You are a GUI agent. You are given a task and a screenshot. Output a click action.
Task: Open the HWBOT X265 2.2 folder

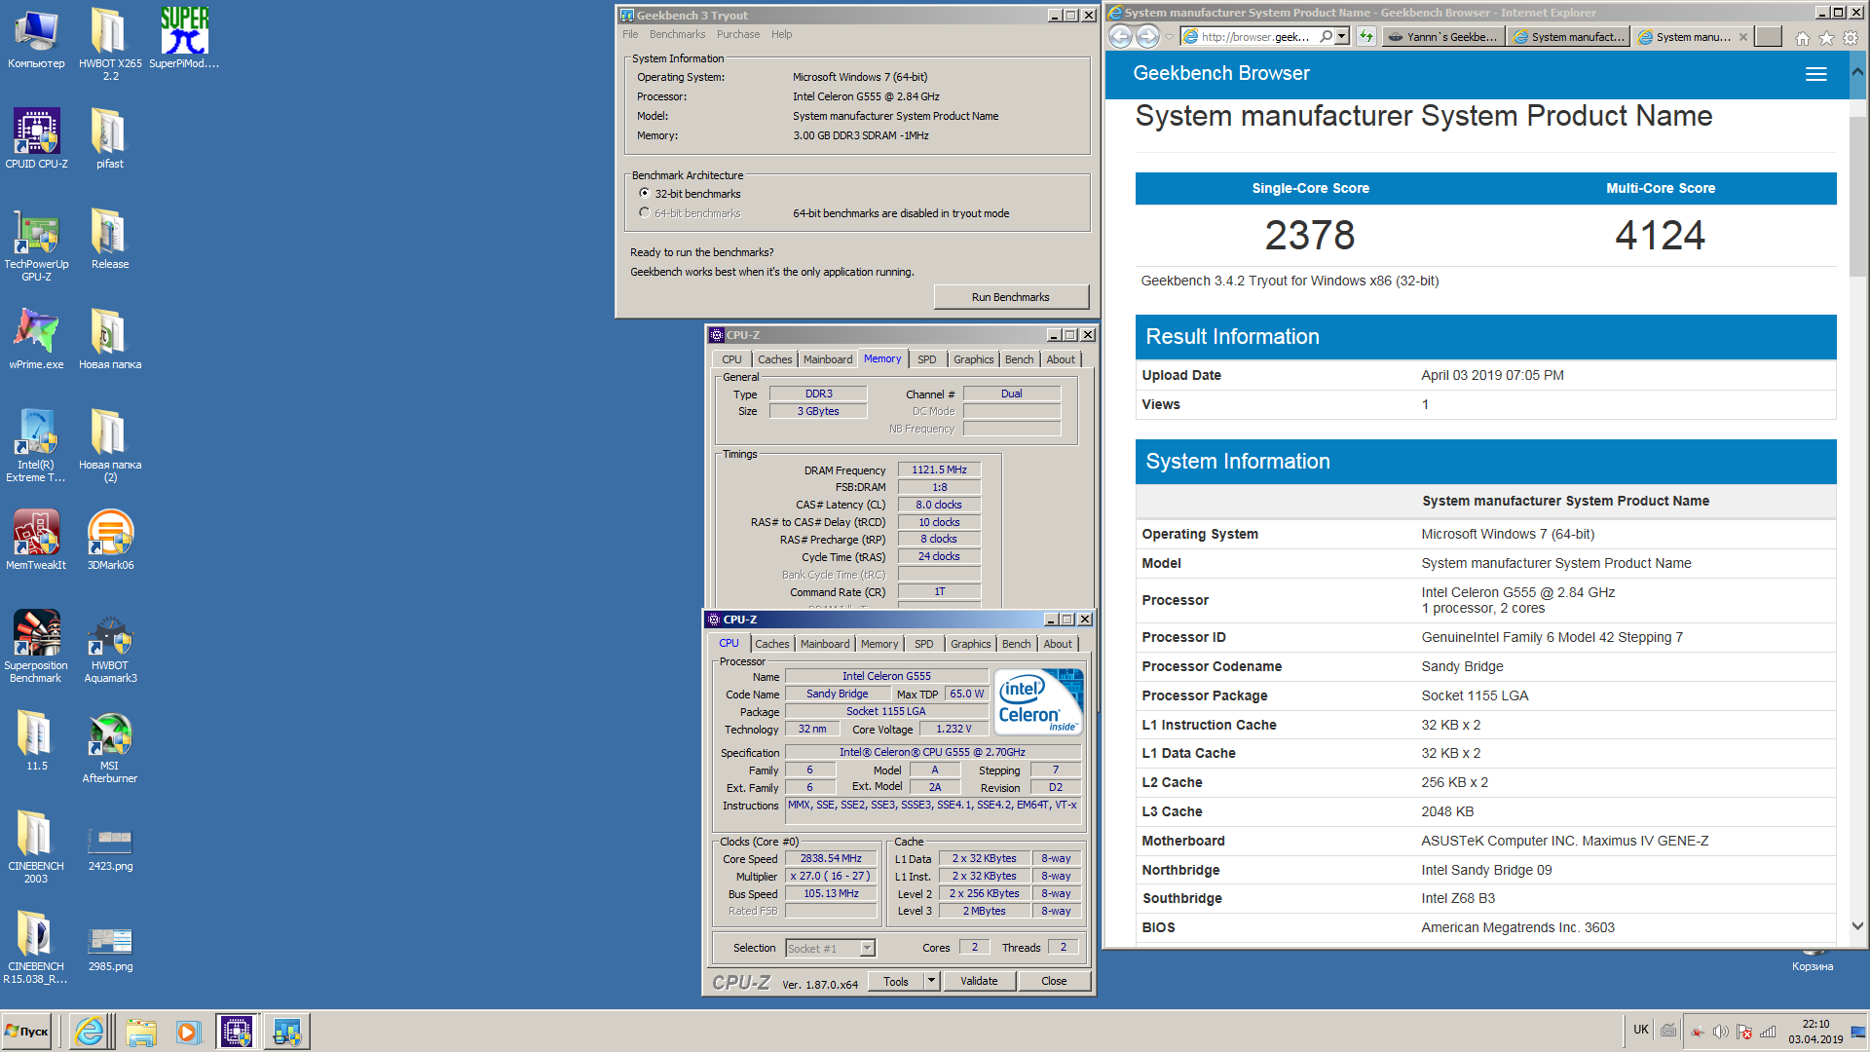(110, 44)
